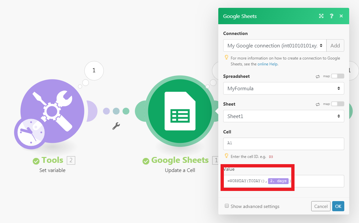The image size is (359, 223).
Task: Click the Add connection button
Action: (x=335, y=45)
